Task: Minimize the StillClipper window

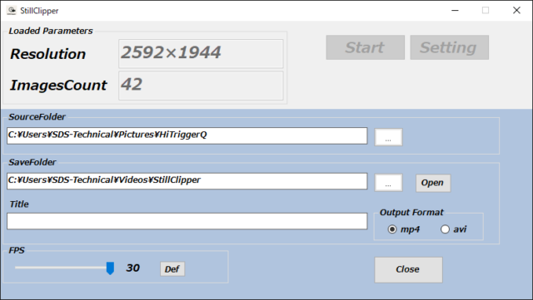Action: (455, 11)
